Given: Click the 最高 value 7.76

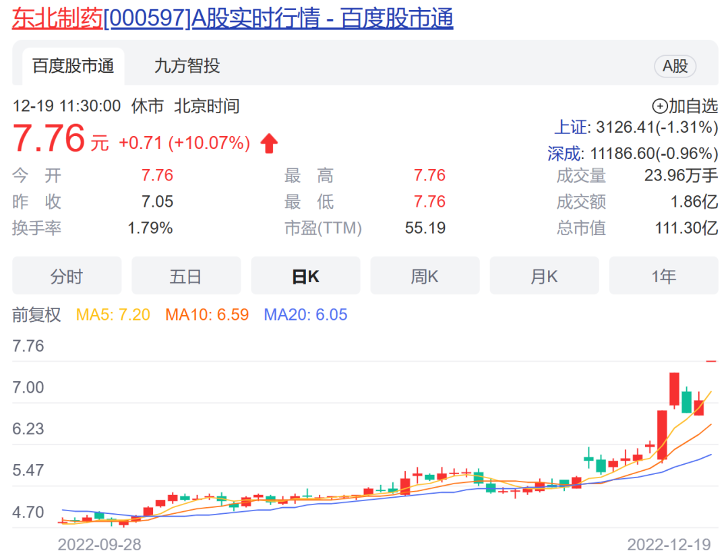Looking at the screenshot, I should [429, 175].
